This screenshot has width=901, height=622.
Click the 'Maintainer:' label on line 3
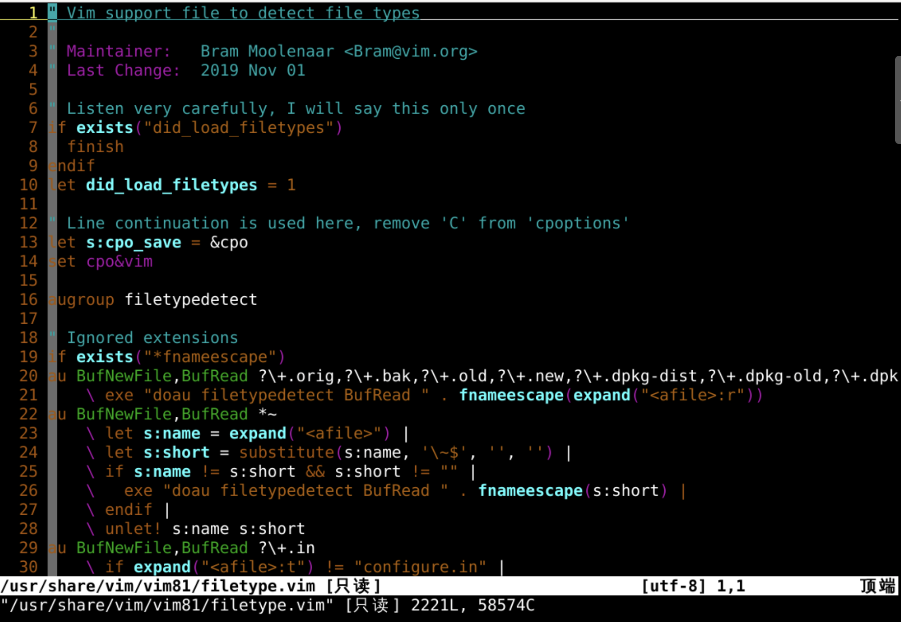point(119,51)
